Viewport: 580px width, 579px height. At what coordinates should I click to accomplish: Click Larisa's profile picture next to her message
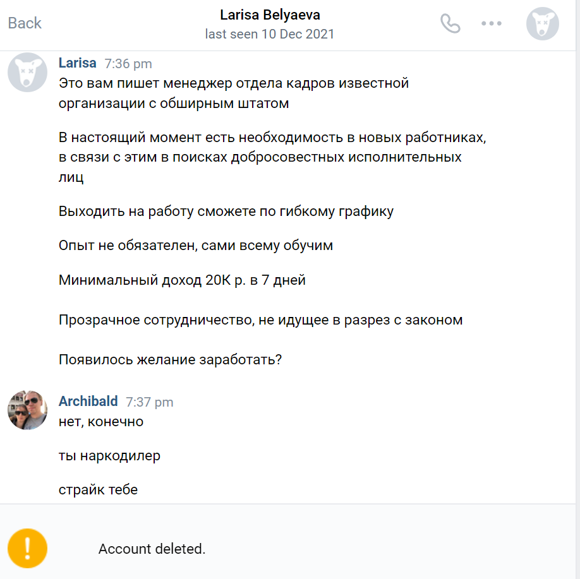pos(27,71)
